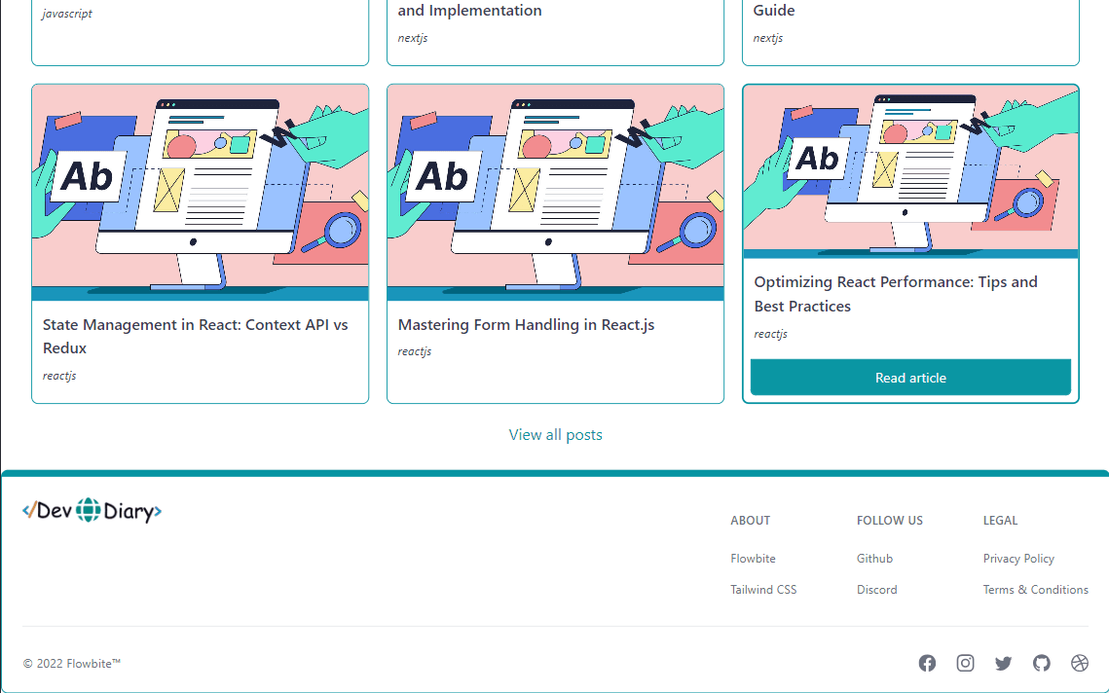1109x693 pixels.
Task: Open the Flowbite link under About
Action: coord(753,559)
